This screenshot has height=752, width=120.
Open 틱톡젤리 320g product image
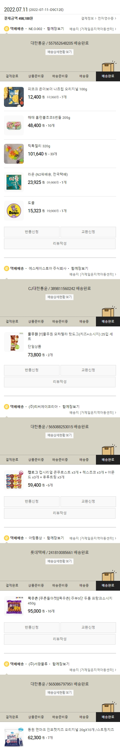pos(14,154)
